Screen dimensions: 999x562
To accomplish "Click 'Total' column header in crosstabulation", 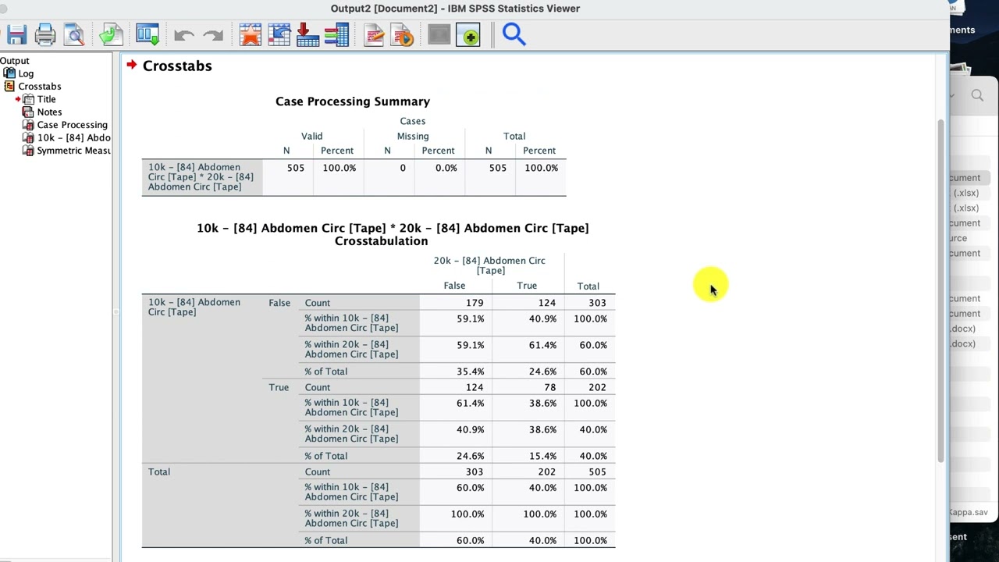I will [588, 286].
